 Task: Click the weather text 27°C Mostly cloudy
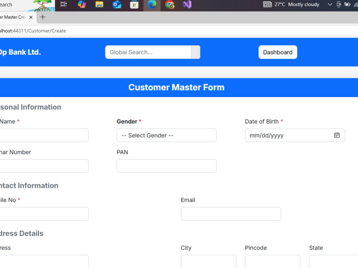pos(297,4)
